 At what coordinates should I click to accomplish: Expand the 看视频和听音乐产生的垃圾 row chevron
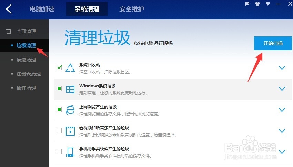click(282, 131)
